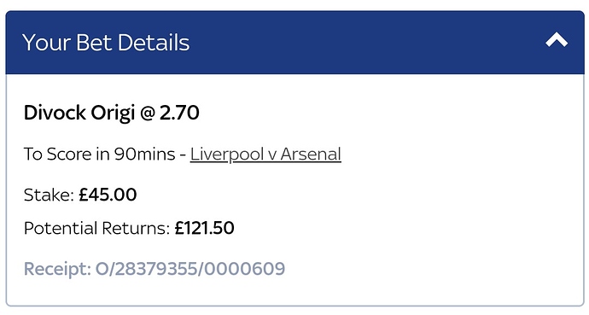The width and height of the screenshot is (589, 315).
Task: Click the word Details in the header
Action: click(x=154, y=42)
